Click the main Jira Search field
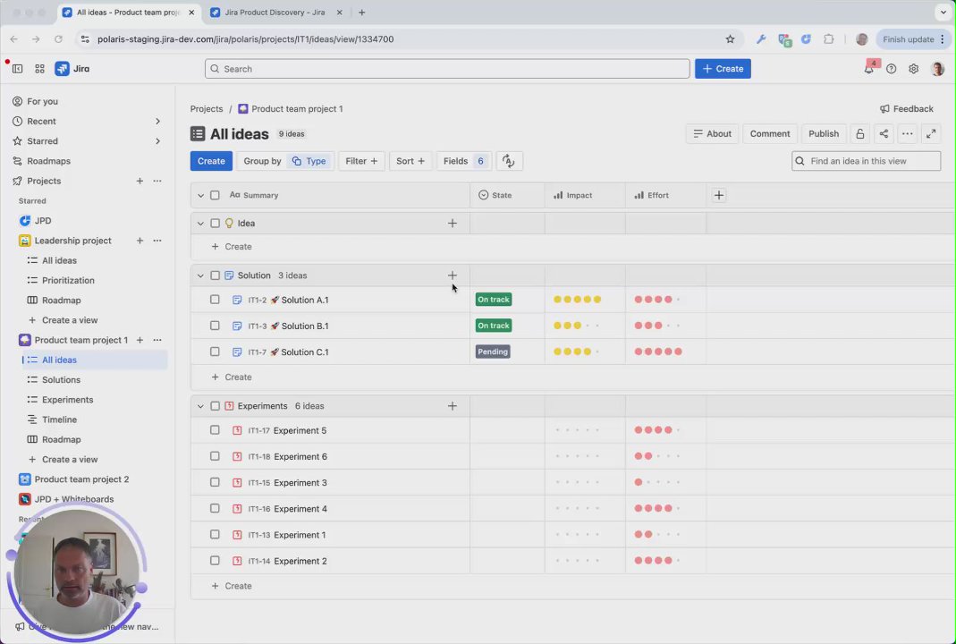Screen dimensions: 956x644 point(447,69)
